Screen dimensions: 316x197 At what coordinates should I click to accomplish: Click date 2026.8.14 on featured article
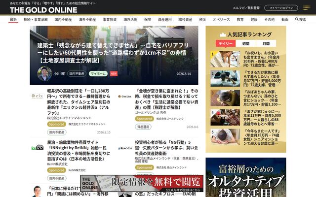pos(183,74)
